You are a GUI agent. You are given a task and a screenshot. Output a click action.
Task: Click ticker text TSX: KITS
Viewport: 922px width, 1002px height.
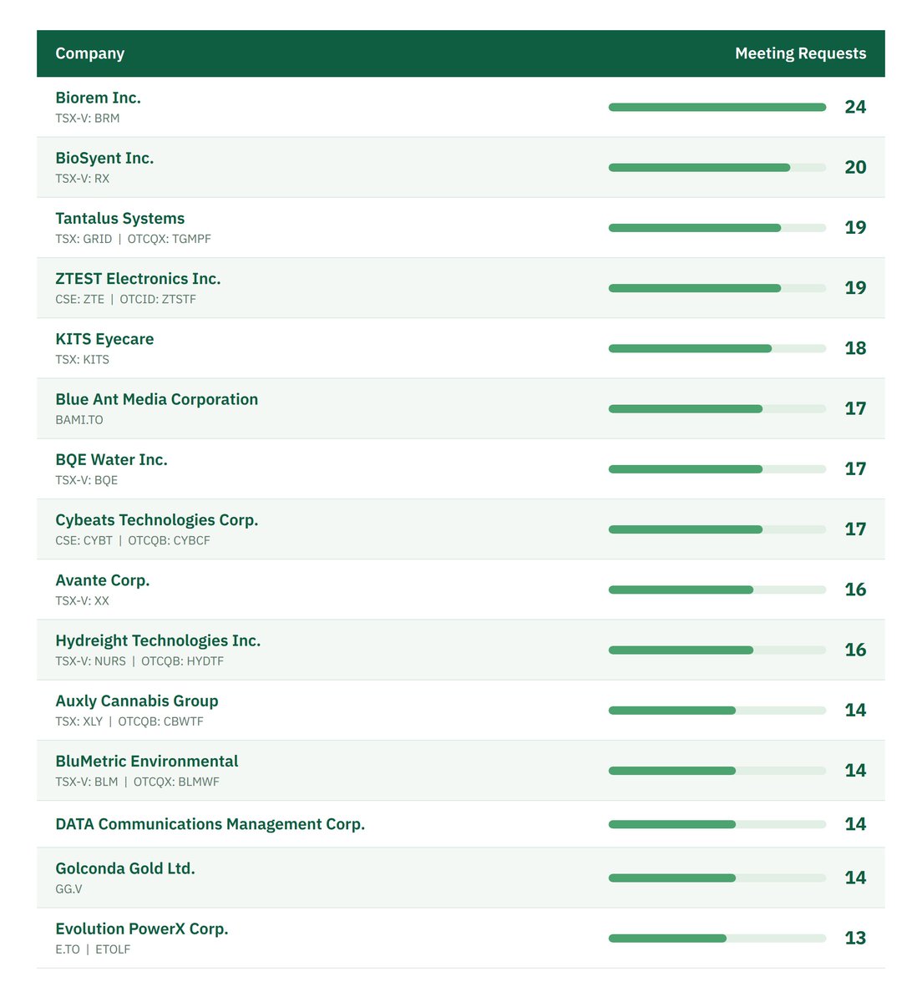[x=82, y=360]
